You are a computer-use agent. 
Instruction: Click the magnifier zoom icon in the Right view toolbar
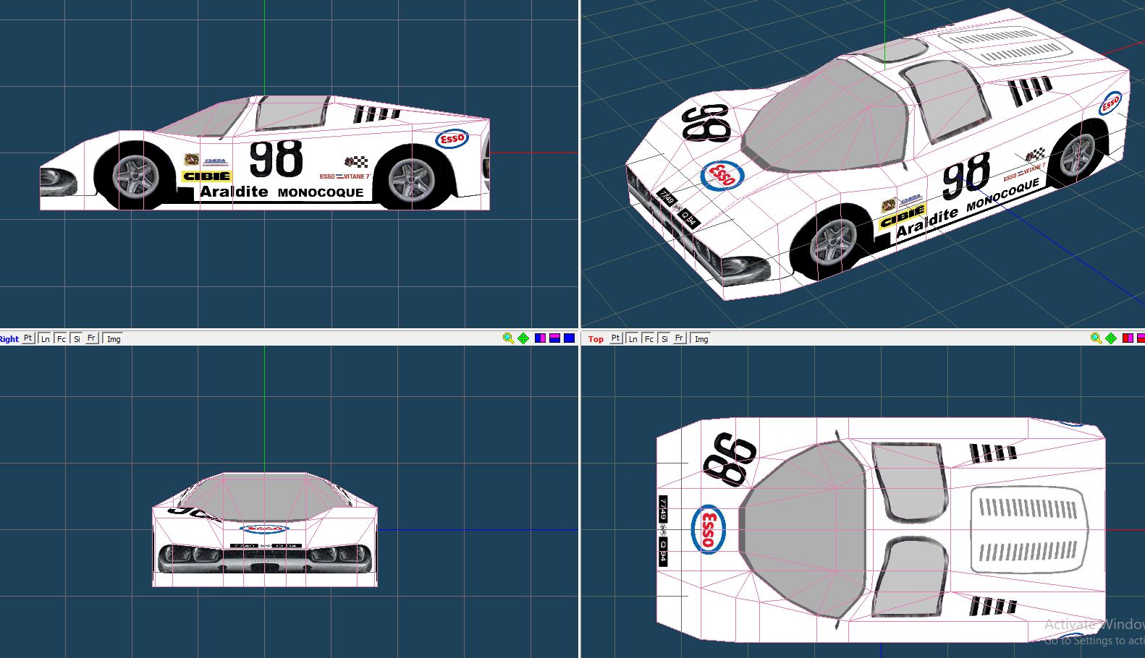(x=508, y=338)
